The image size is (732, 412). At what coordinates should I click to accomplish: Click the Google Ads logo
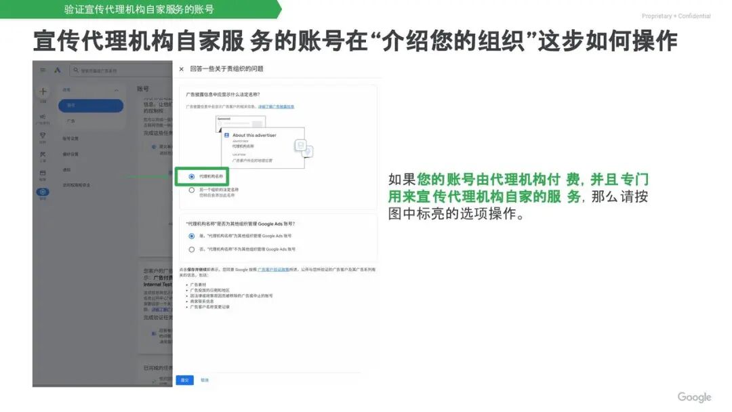tap(58, 70)
